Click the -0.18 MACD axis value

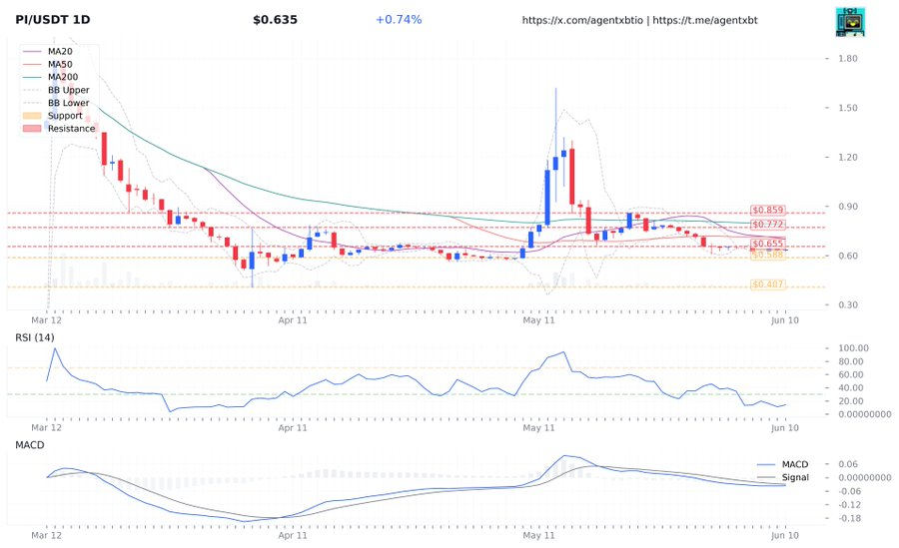[x=850, y=518]
